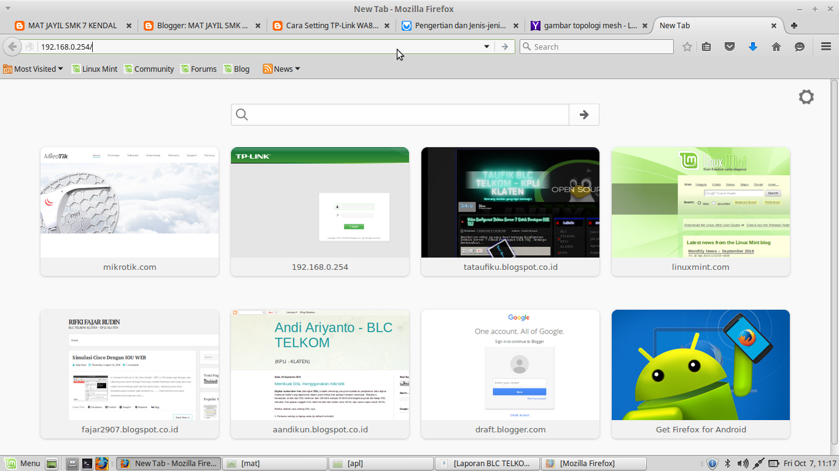Switch to the [apl] window in the taskbar

click(380, 464)
